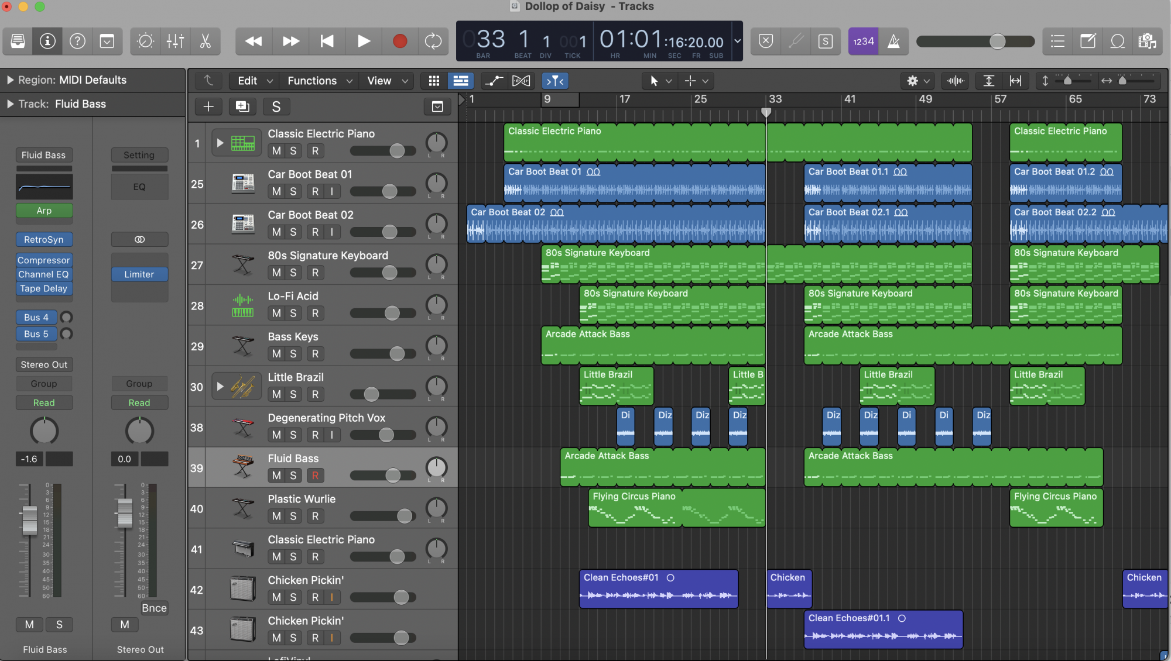
Task: Expand the Region MIDI Defaults section
Action: pos(10,80)
